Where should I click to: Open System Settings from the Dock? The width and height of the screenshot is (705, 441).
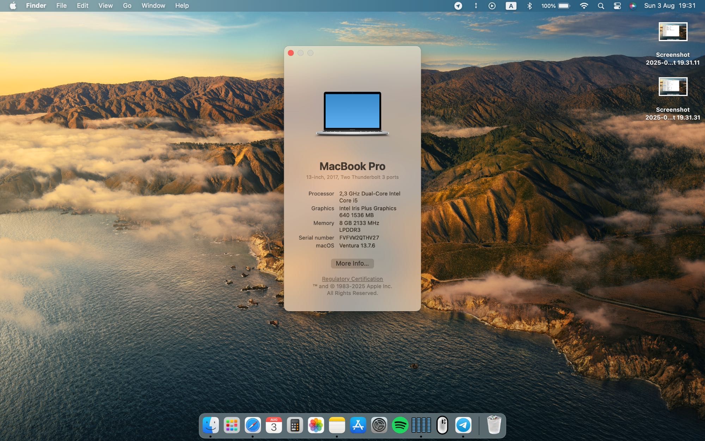point(379,425)
